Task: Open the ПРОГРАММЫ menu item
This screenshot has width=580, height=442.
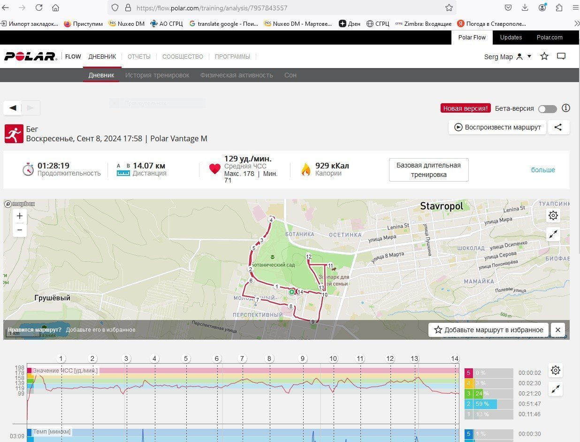Action: (232, 56)
